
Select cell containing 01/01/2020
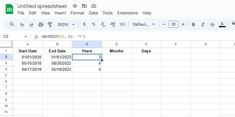point(28,57)
